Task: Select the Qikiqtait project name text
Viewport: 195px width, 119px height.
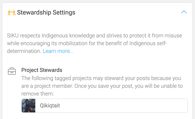Action: (x=50, y=105)
